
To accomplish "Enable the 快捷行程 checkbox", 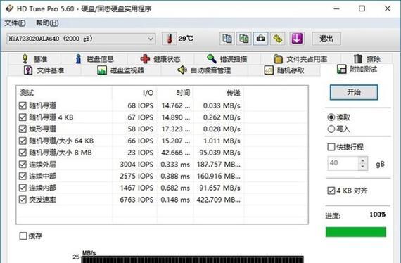I will pyautogui.click(x=331, y=147).
